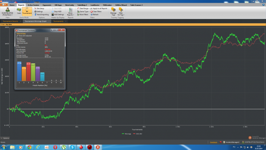Open the Settings option in ribbon
Screen dimensions: 266x150
38,11
